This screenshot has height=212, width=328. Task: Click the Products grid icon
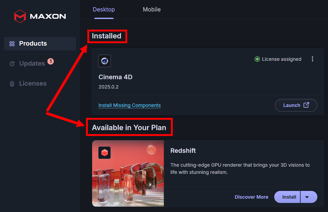point(12,44)
